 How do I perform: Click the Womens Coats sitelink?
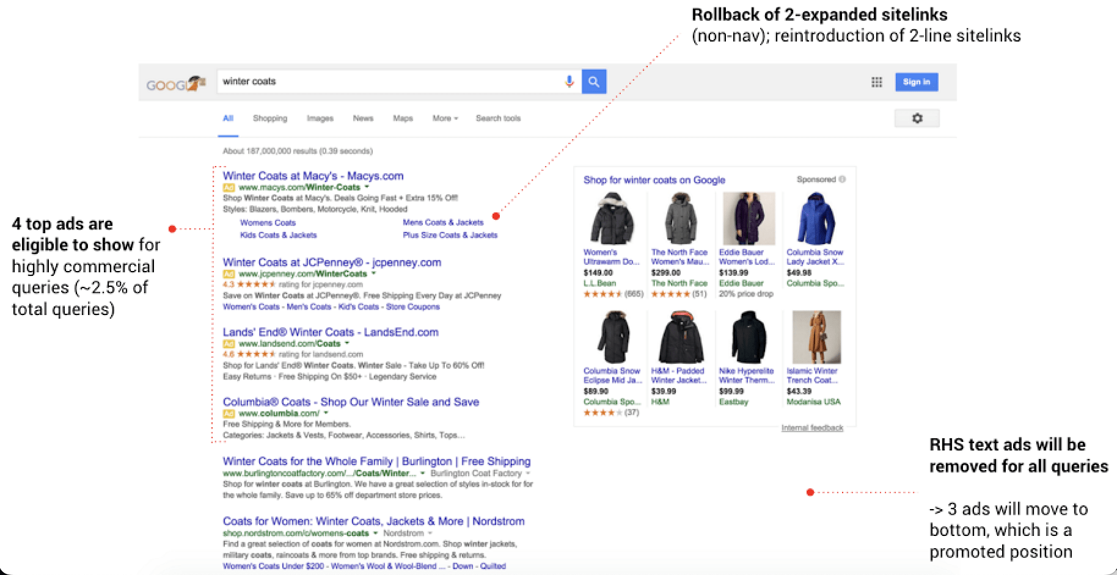tap(269, 222)
